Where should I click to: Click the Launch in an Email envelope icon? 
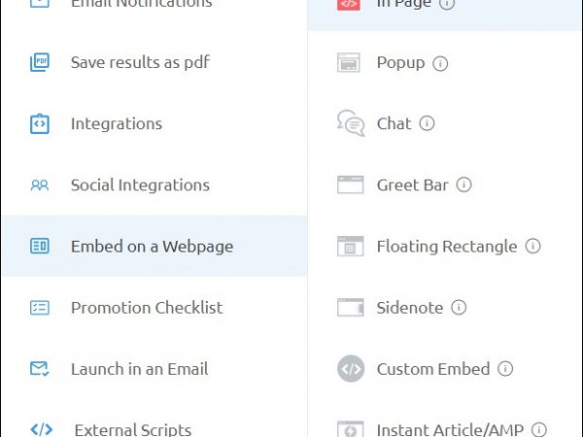point(39,369)
